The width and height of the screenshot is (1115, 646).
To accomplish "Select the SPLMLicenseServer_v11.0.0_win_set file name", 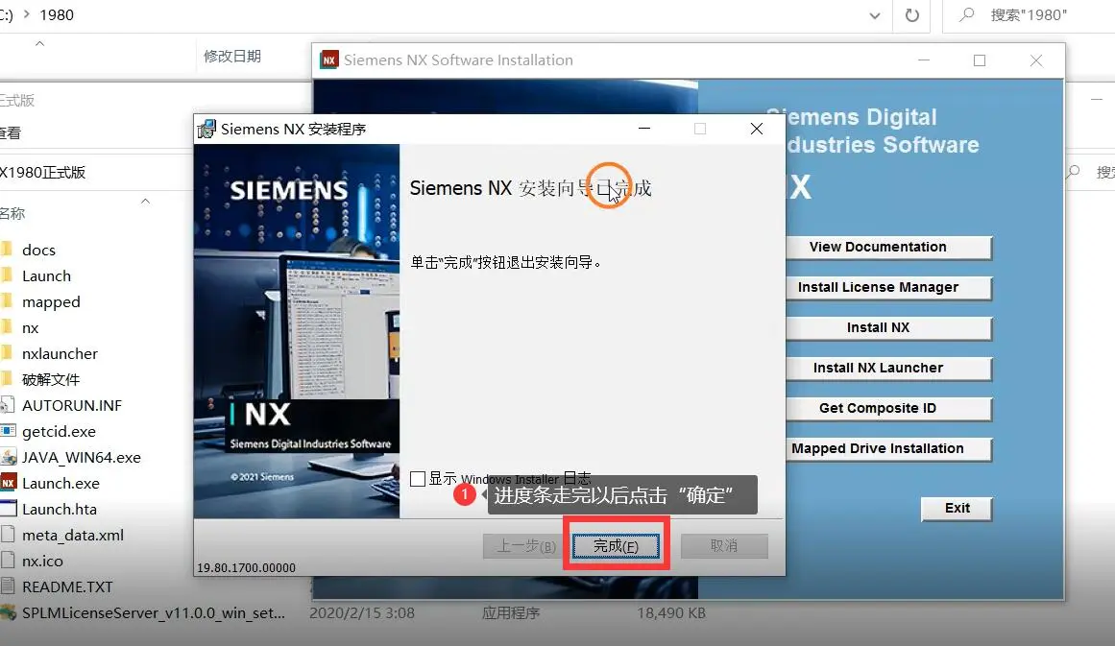I will click(154, 612).
